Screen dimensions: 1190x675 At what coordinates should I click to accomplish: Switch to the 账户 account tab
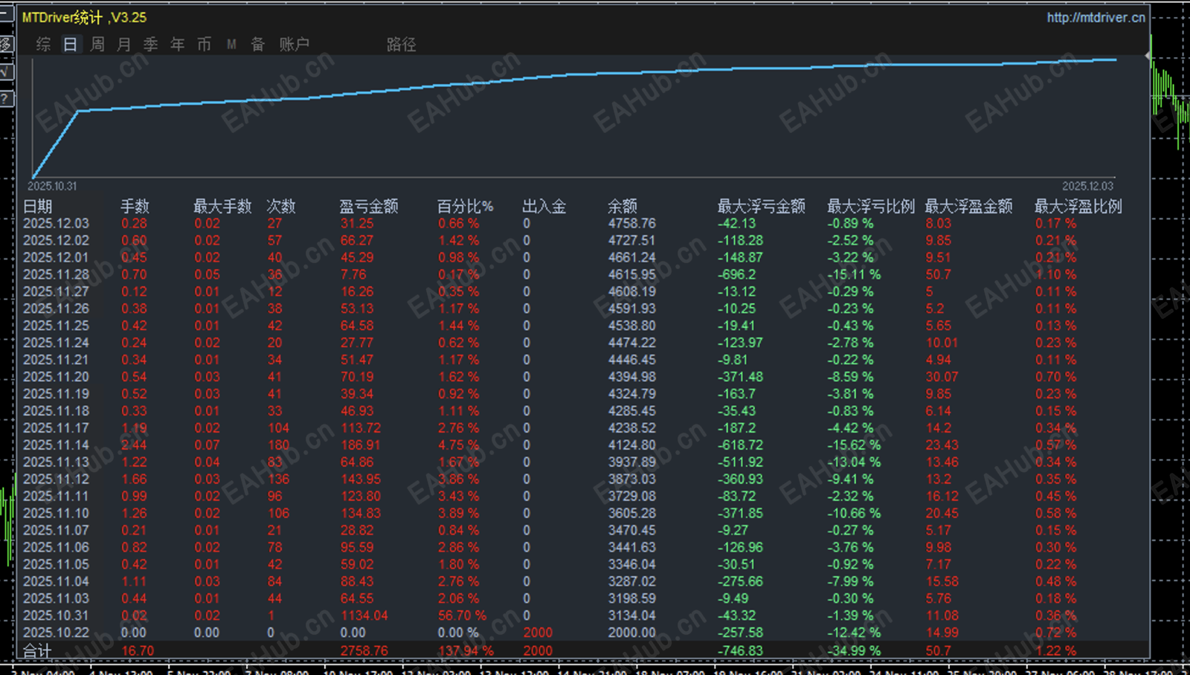coord(295,45)
